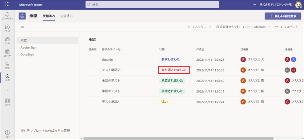Expand the フィルター dropdown

tap(199, 27)
